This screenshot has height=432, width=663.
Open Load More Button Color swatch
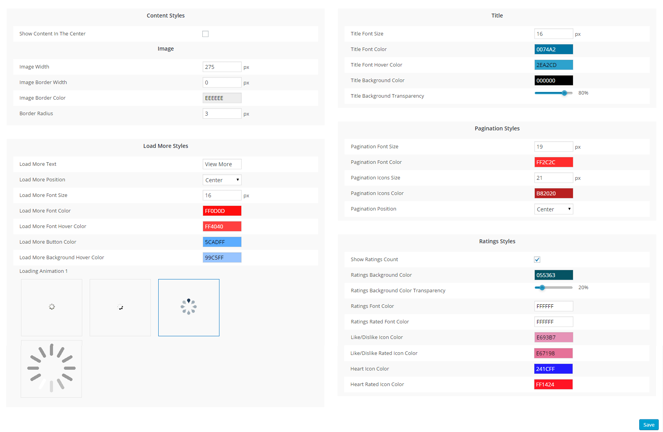pyautogui.click(x=222, y=242)
